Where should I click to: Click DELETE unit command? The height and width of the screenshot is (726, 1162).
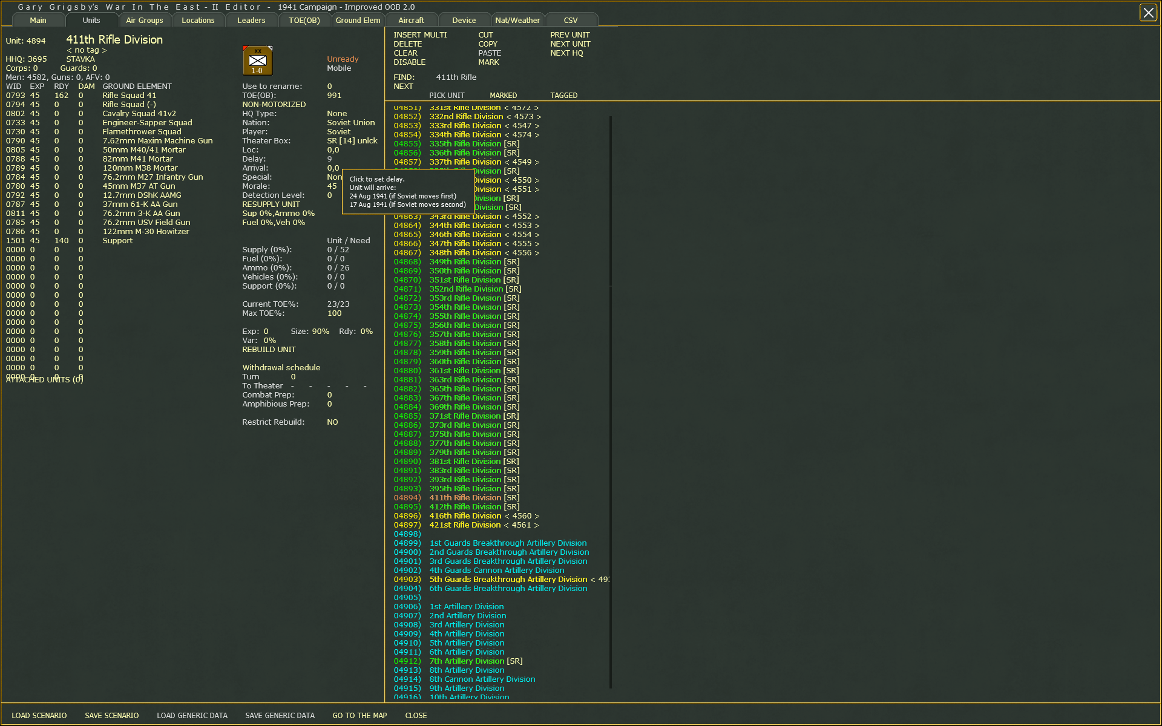click(x=408, y=44)
